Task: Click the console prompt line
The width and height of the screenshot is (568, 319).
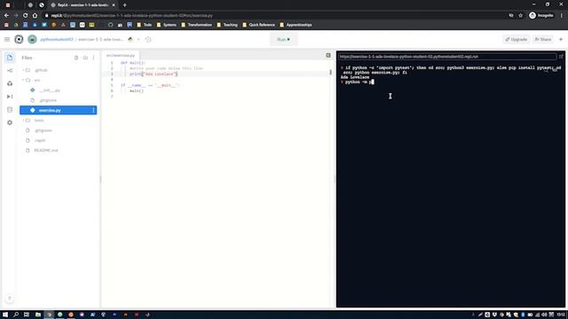Action: coord(357,82)
